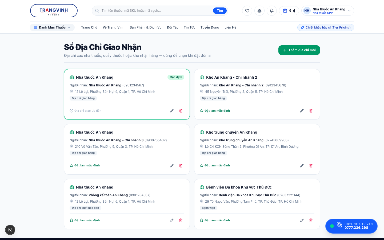Edit default Nhà thuốc An Khang address
384x240 pixels.
coord(172,111)
